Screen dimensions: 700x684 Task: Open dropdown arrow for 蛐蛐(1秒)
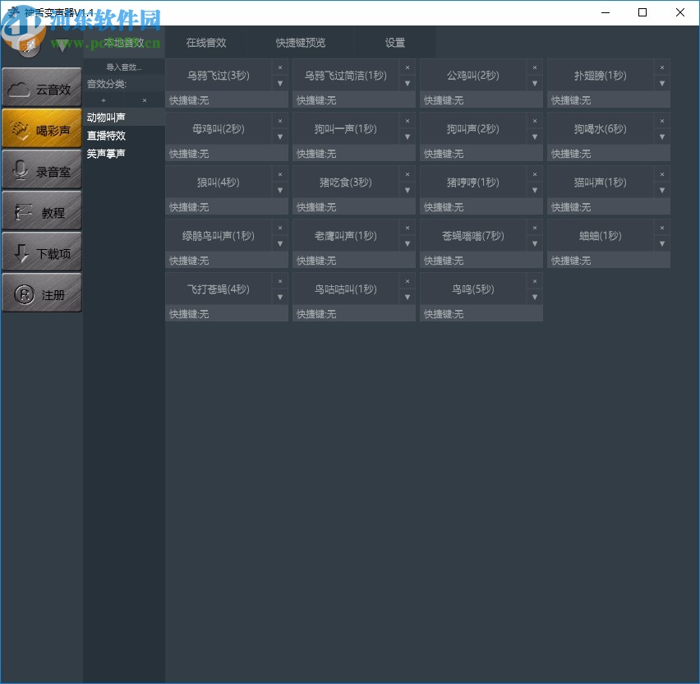tap(662, 243)
